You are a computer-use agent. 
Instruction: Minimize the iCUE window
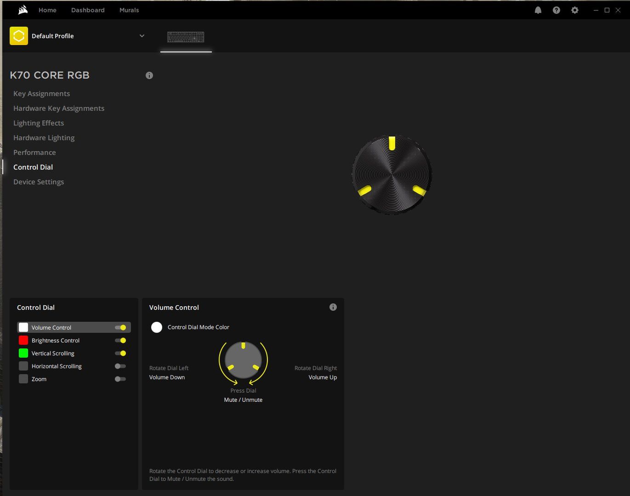click(596, 10)
